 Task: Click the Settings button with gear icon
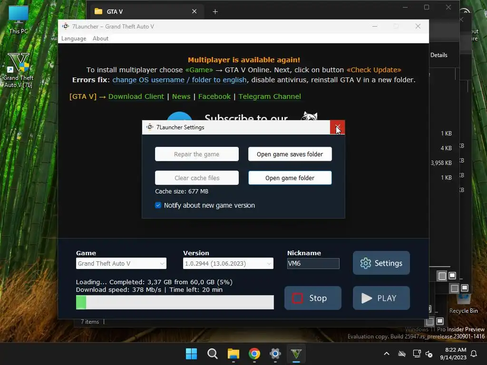(381, 263)
